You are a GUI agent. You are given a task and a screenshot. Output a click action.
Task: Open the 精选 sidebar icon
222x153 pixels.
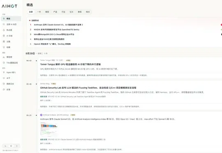[4, 19]
